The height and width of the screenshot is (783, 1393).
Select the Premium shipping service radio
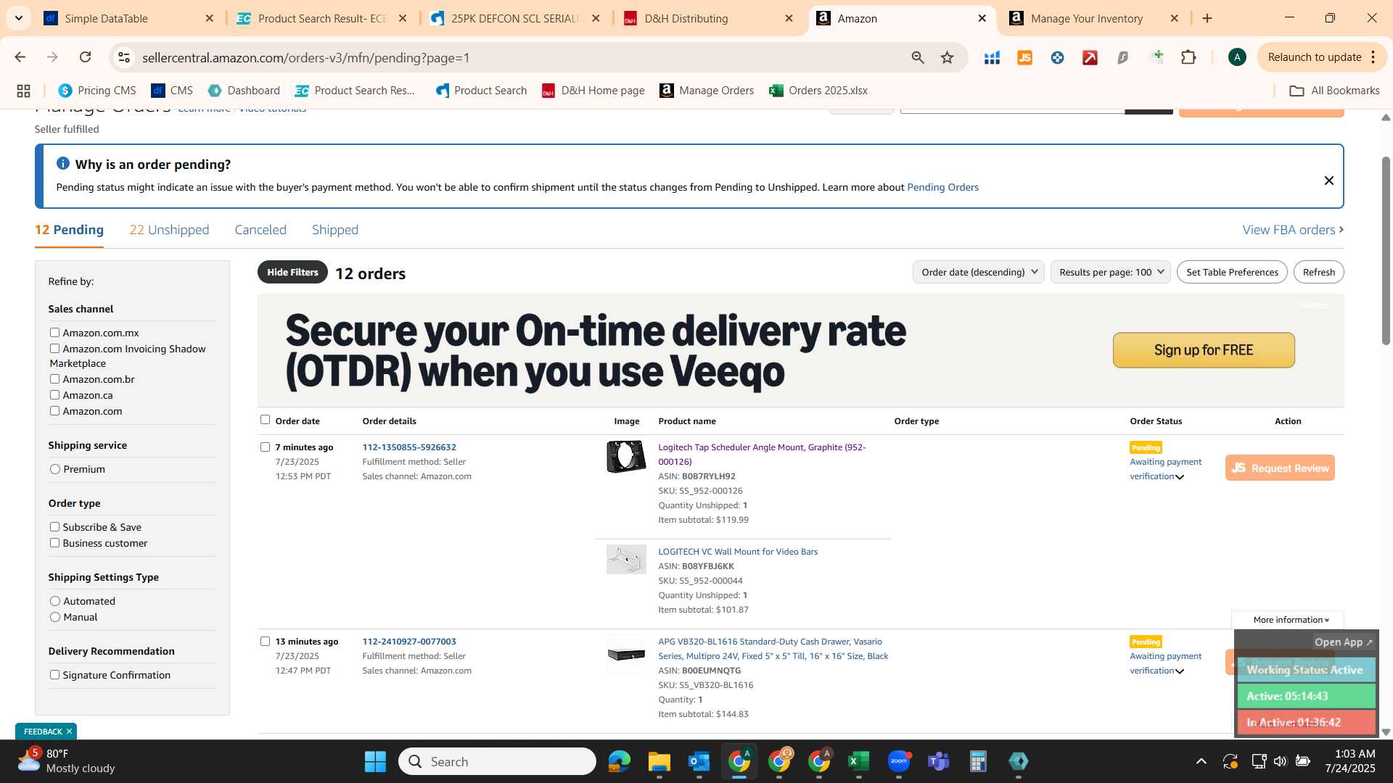(55, 469)
